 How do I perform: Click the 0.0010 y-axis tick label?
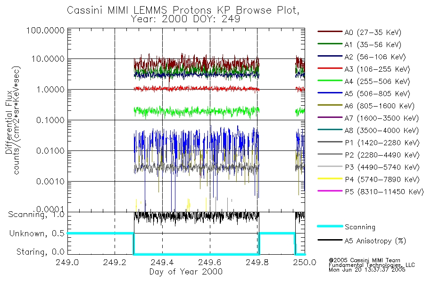pyautogui.click(x=50, y=182)
